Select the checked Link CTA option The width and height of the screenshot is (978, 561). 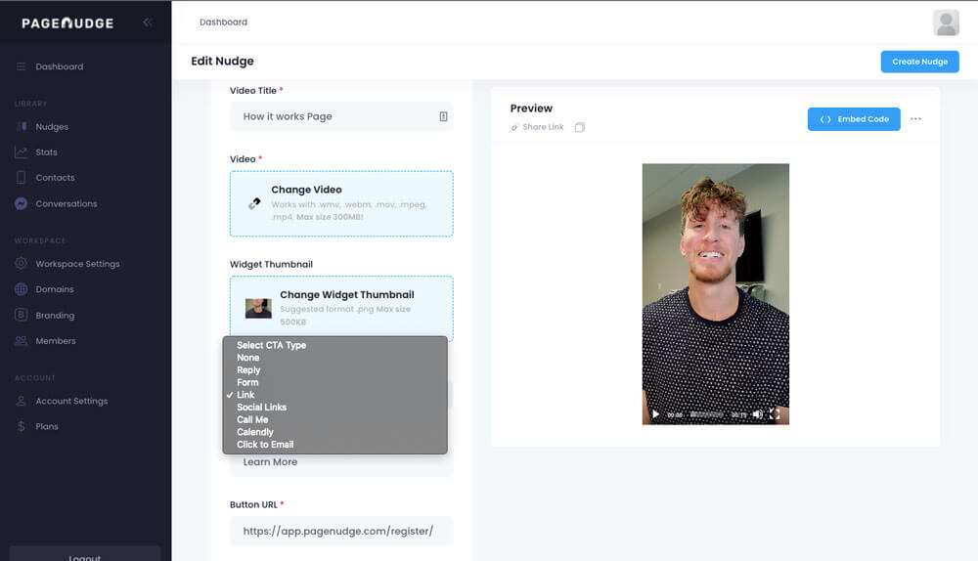tap(245, 395)
